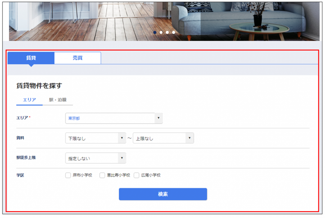Jump to the third carousel slide dot
325x218 pixels.
(167, 32)
